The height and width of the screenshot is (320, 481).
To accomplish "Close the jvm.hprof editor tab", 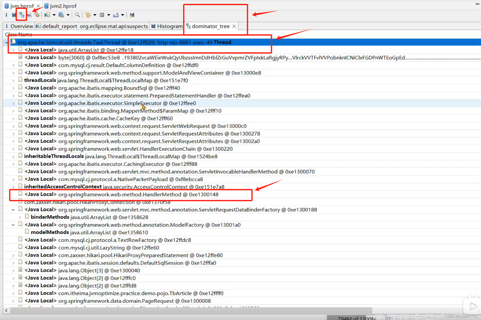I will click(38, 6).
